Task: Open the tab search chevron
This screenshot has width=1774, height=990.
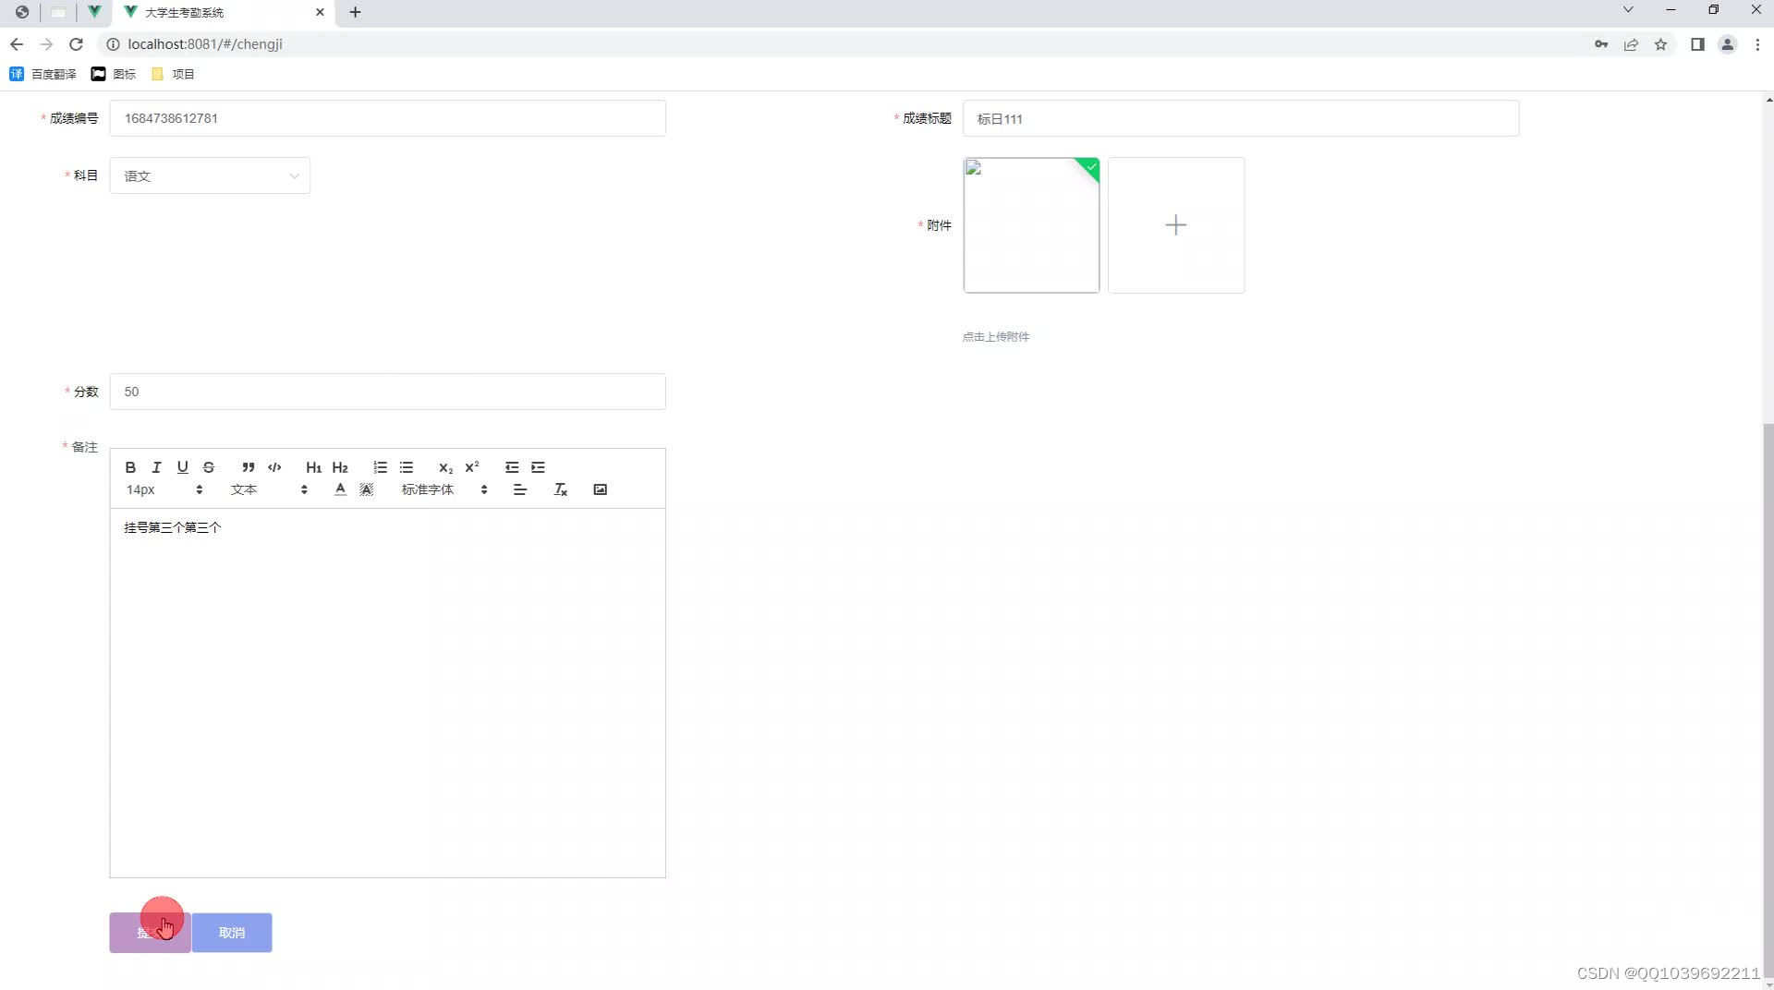Action: click(x=1628, y=10)
